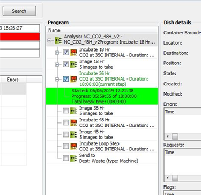Click the Analysis program icon at root

tap(58, 40)
